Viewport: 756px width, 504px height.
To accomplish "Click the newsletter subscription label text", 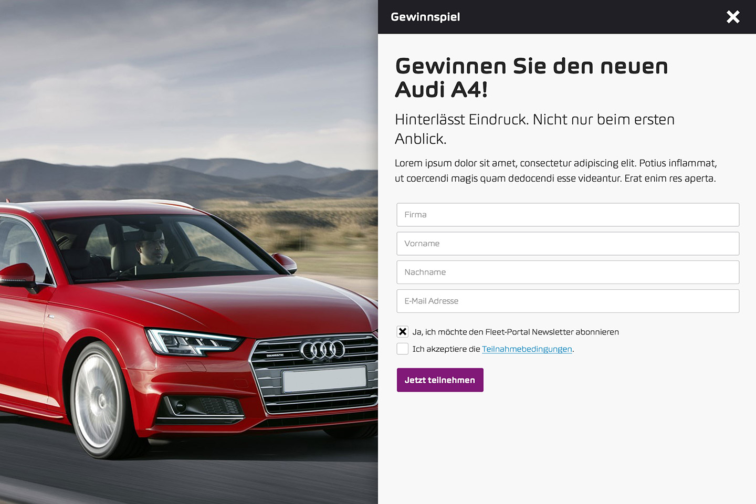I will click(x=516, y=332).
